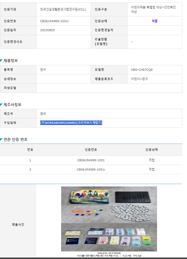Click the blue marker beside 제조사정보 heading

(x=1, y=104)
